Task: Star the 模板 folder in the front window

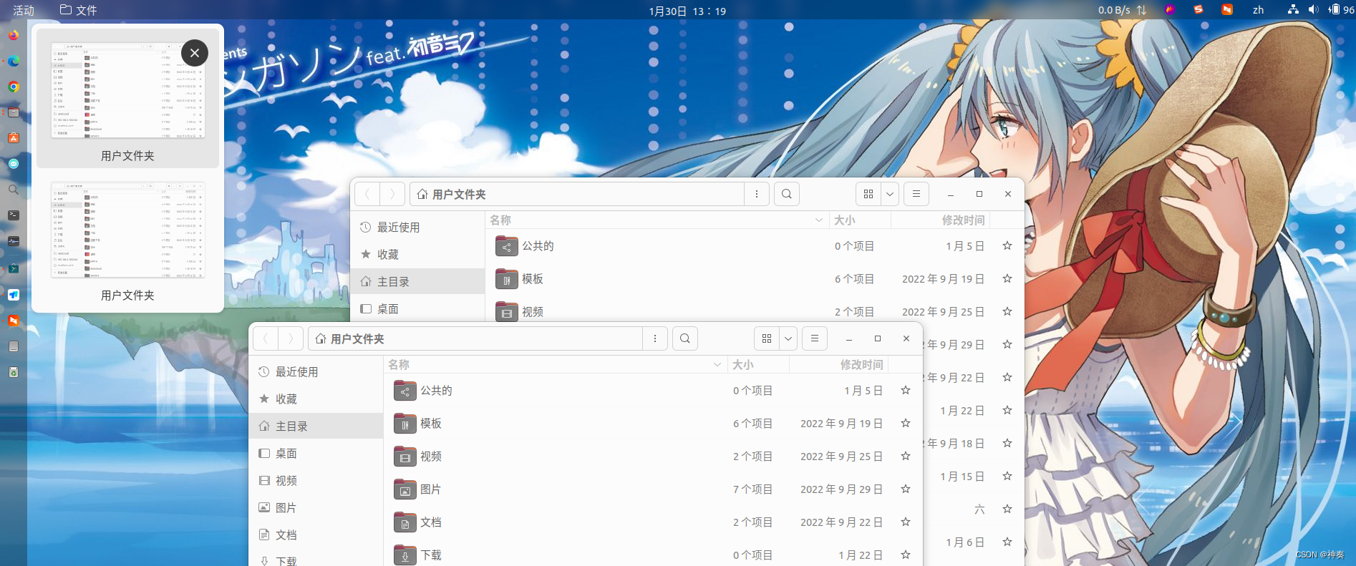Action: [906, 424]
